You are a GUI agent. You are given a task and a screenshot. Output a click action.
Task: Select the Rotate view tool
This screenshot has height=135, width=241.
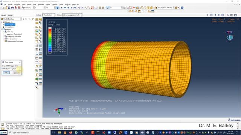82,7
